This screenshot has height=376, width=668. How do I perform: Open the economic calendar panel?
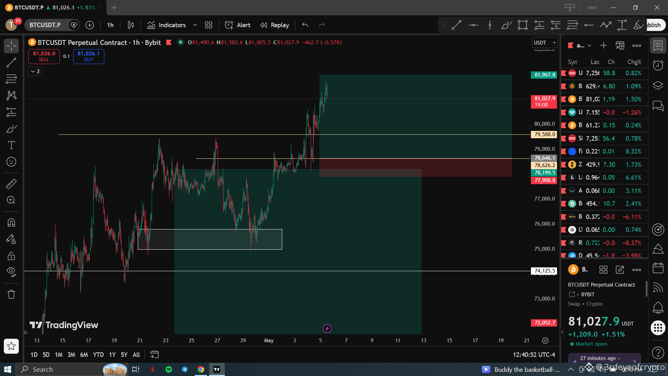point(658,268)
